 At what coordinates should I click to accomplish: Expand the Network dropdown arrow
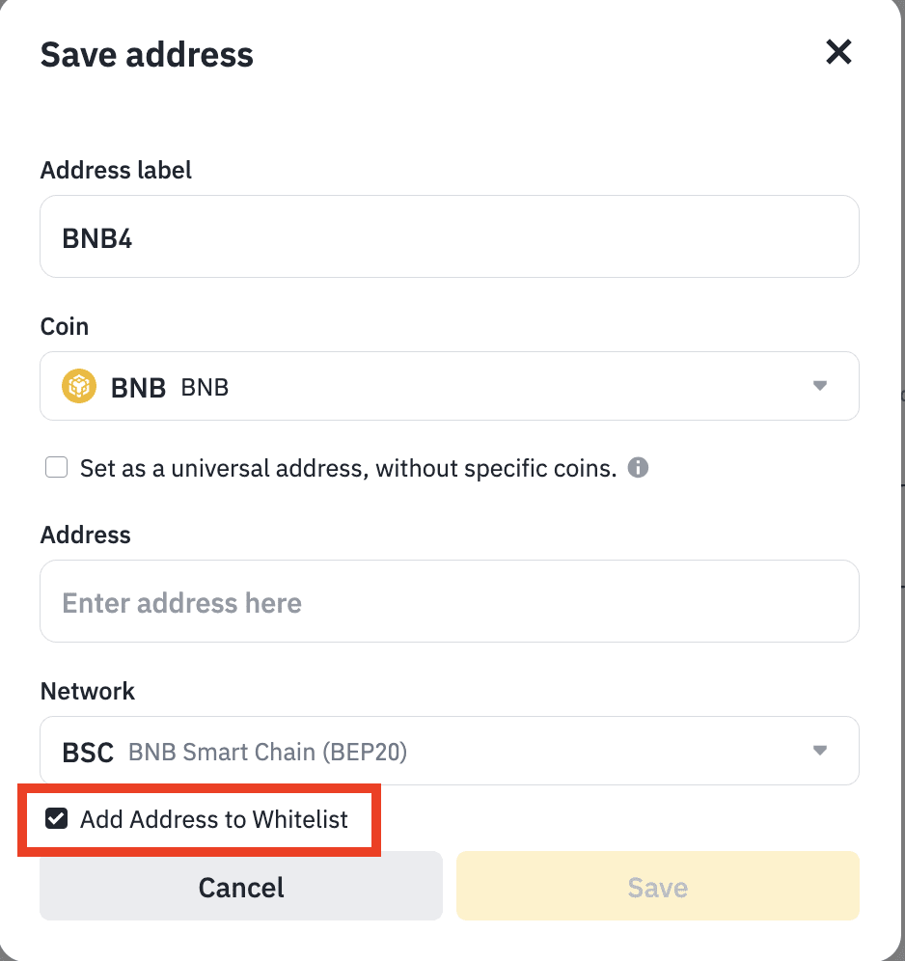820,751
